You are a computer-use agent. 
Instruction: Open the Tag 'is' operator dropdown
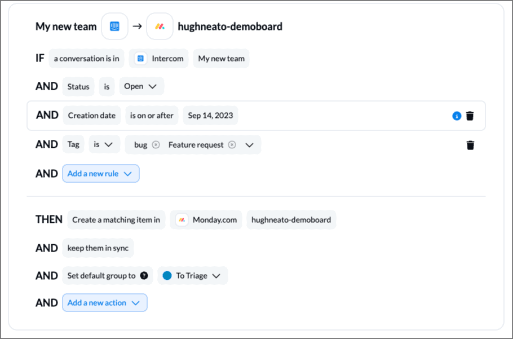point(104,144)
